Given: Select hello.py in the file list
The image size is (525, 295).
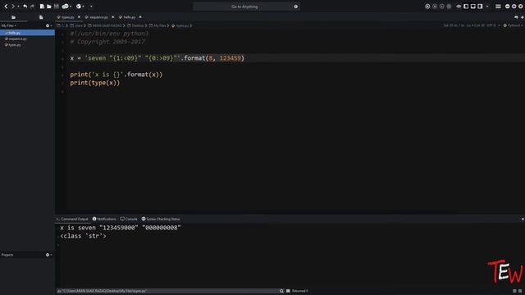Looking at the screenshot, I should 27,33.
